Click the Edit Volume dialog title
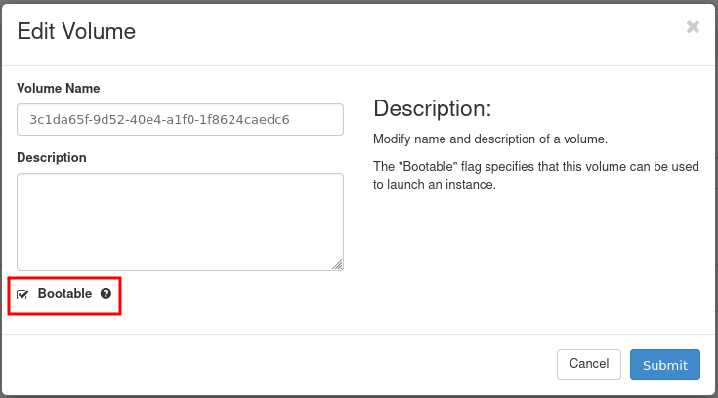The height and width of the screenshot is (398, 718). pos(76,31)
